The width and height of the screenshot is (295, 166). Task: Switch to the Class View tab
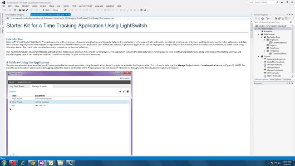point(287,79)
